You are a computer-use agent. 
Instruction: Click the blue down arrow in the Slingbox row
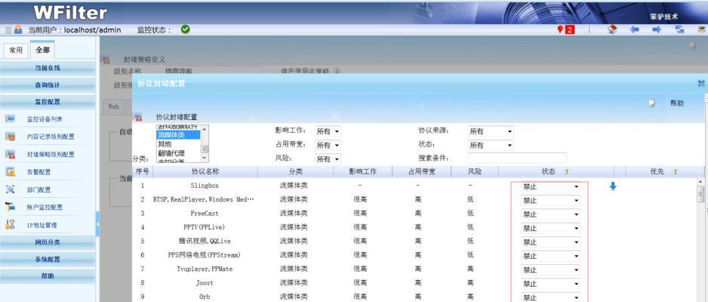tap(613, 186)
